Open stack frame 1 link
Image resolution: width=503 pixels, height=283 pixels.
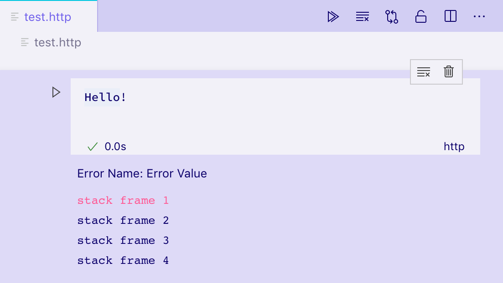coord(123,200)
